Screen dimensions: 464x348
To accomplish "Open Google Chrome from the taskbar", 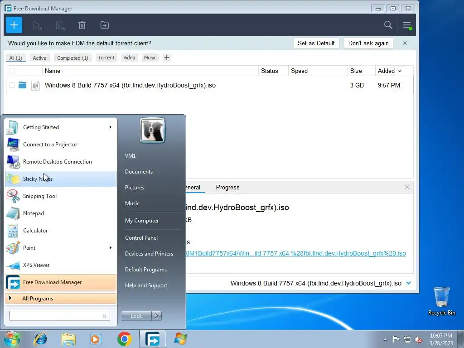I will tap(125, 339).
